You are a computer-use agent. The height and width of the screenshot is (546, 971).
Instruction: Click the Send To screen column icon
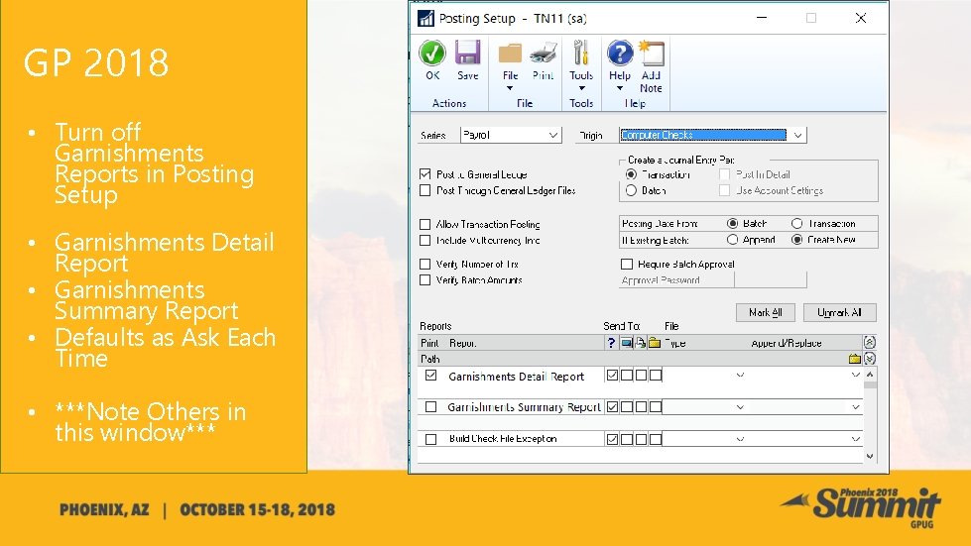click(627, 343)
